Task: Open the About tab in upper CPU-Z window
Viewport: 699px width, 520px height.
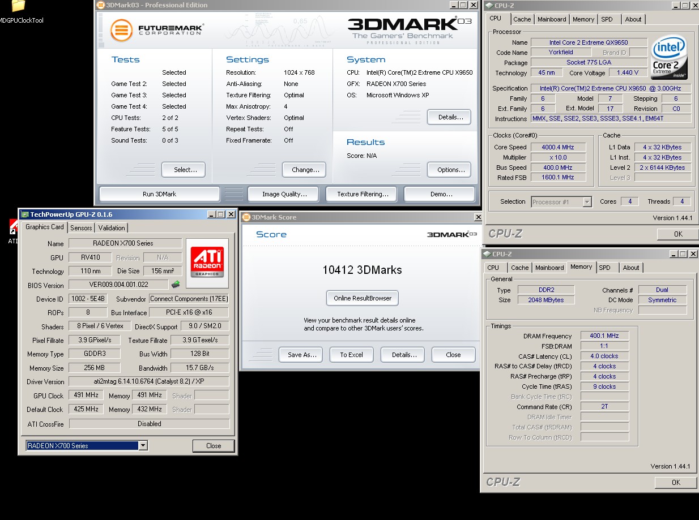Action: 633,19
